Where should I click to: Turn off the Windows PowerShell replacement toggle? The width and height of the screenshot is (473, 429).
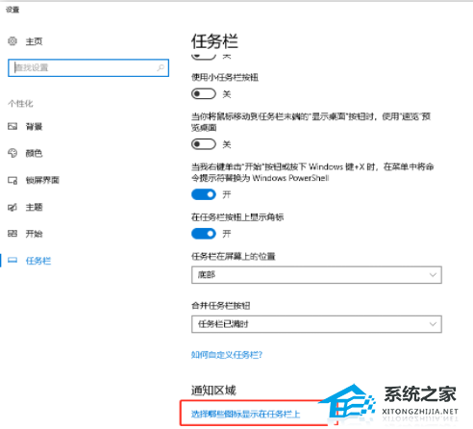pos(204,194)
